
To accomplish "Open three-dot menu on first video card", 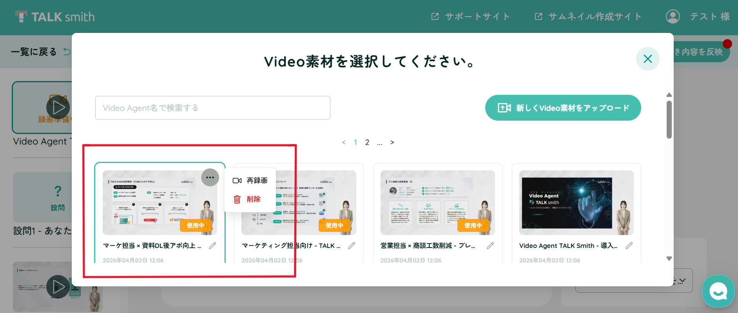I will pyautogui.click(x=210, y=177).
